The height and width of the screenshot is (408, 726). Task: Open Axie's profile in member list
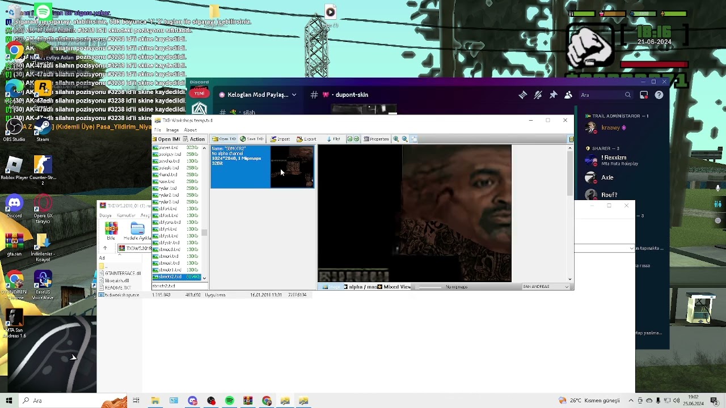click(600, 177)
